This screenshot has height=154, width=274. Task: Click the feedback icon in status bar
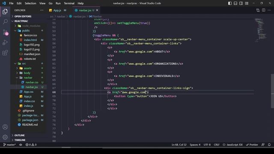(263, 145)
